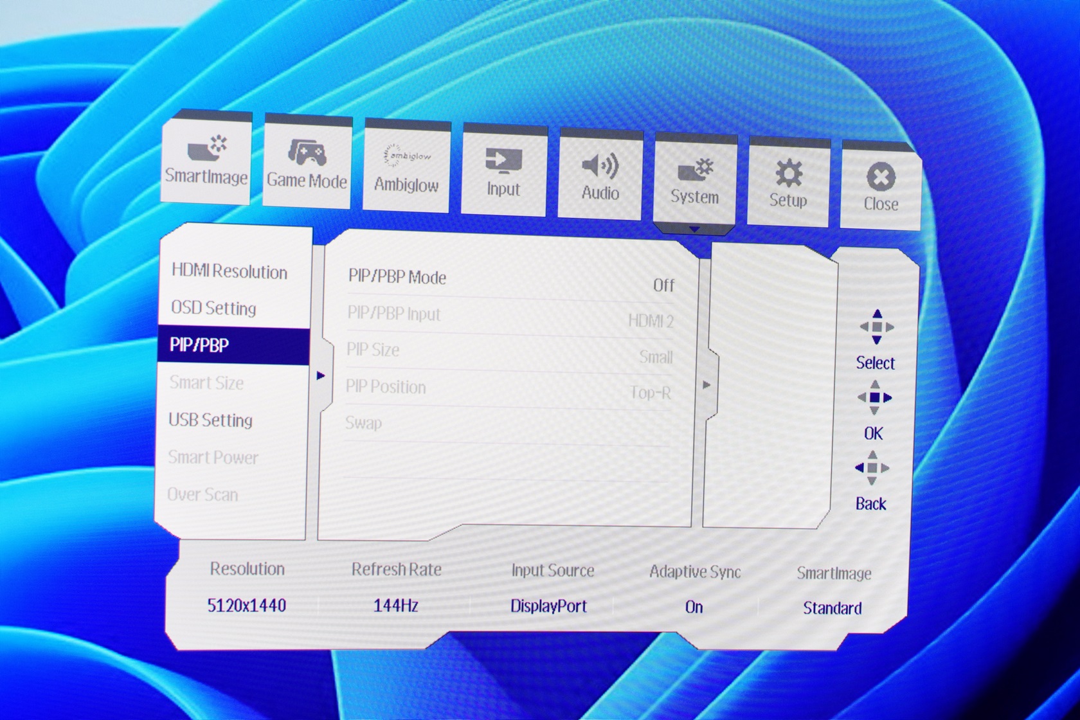The image size is (1080, 720).
Task: Select the highlighted PIP/PBP menu entry
Action: (233, 346)
